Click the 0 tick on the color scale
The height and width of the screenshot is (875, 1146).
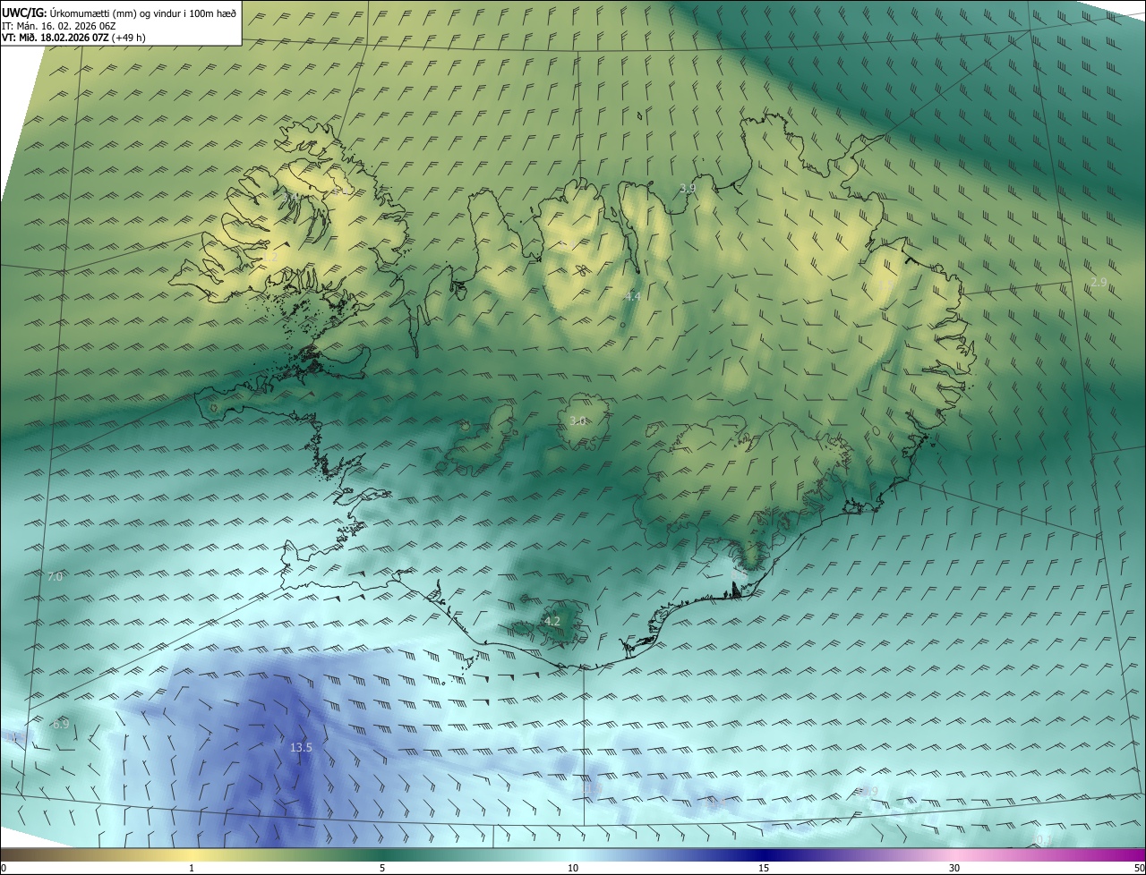[x=4, y=868]
